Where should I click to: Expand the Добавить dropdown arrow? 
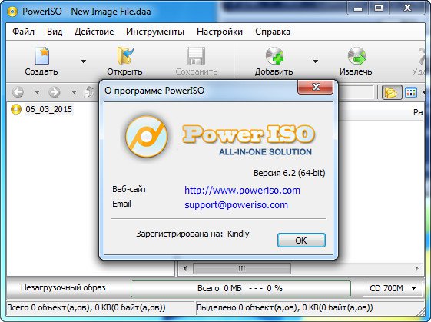coord(315,61)
